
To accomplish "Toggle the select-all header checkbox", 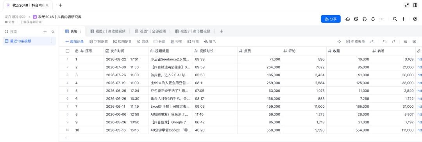I will (x=68, y=51).
